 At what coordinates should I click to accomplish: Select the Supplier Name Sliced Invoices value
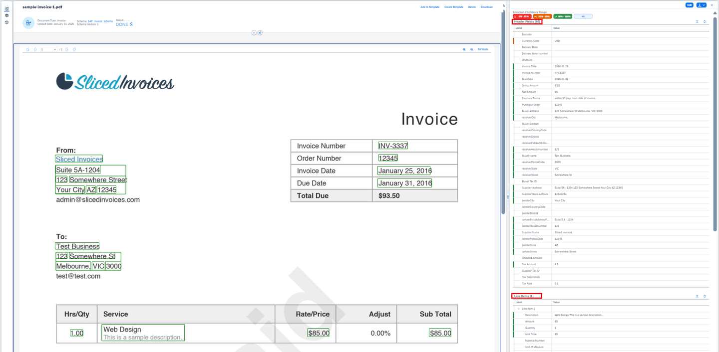pyautogui.click(x=562, y=232)
